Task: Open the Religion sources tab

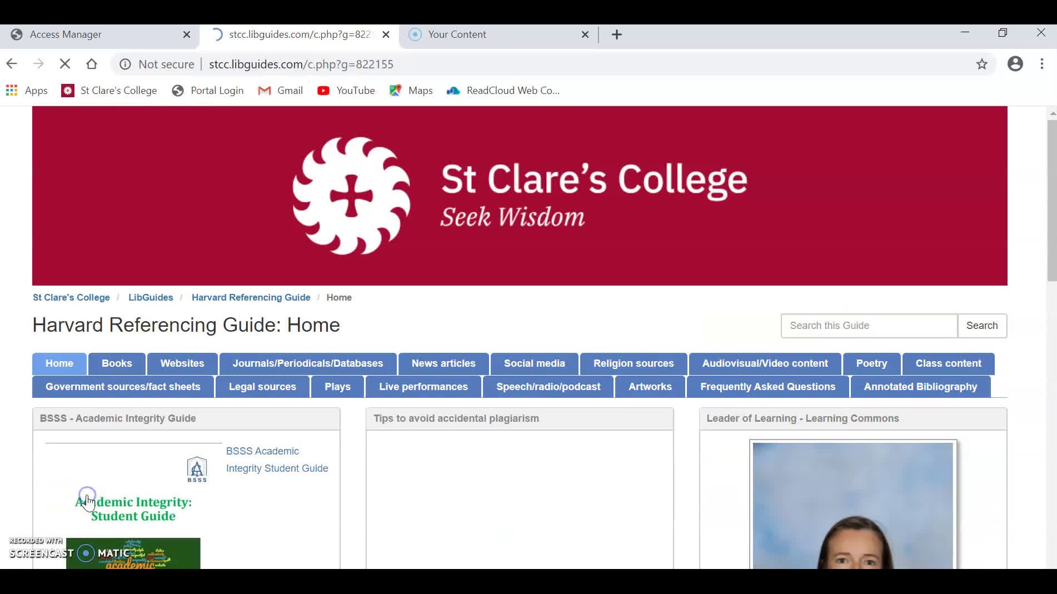Action: point(634,363)
